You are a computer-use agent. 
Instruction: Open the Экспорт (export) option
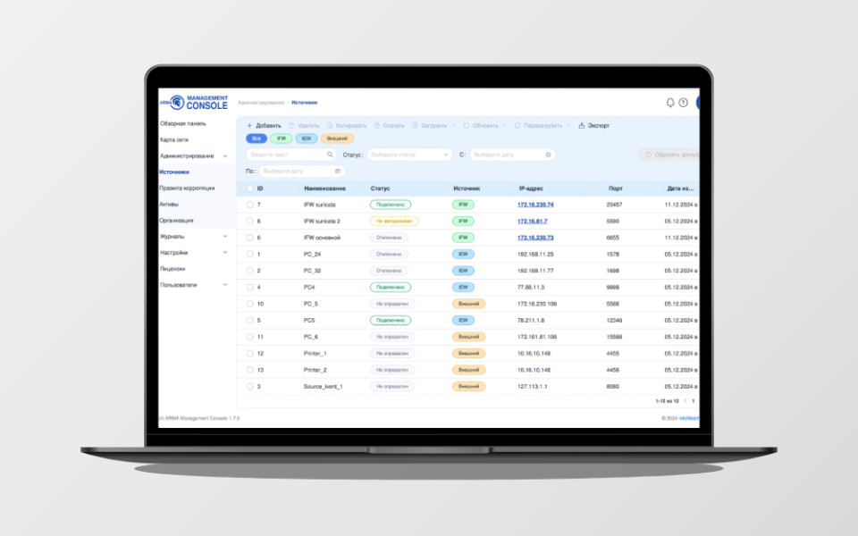pos(593,126)
